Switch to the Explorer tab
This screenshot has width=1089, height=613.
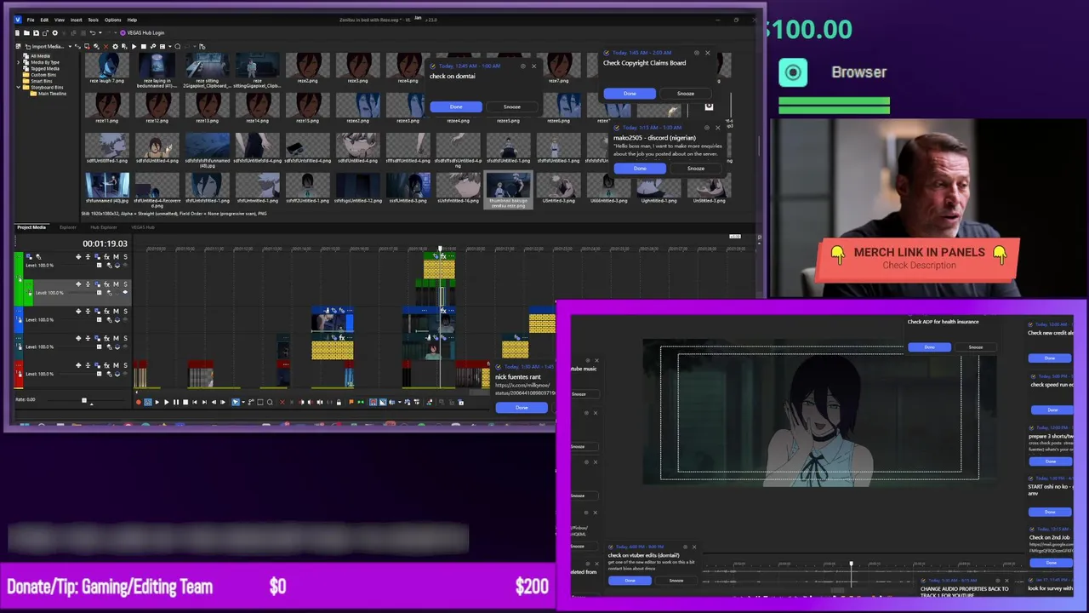68,227
